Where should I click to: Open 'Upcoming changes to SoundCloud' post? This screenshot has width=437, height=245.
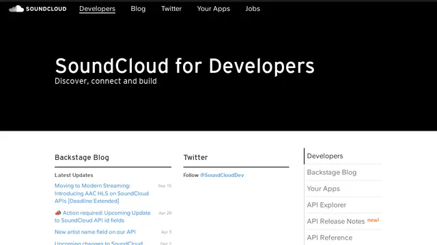(x=98, y=243)
